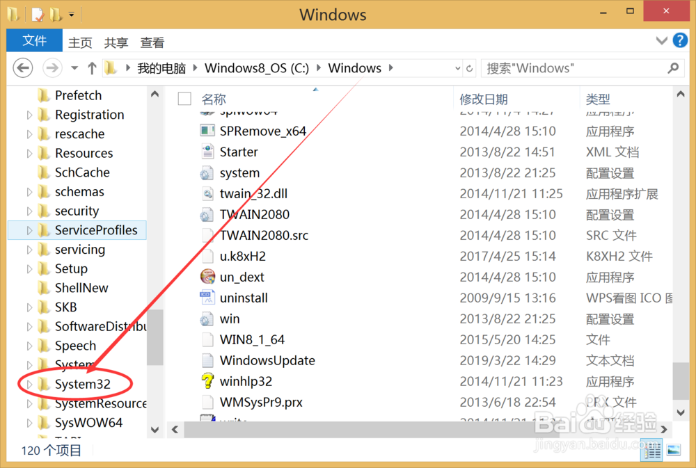Click the SPRemove_x64 application icon
This screenshot has height=468, width=696.
[x=207, y=131]
